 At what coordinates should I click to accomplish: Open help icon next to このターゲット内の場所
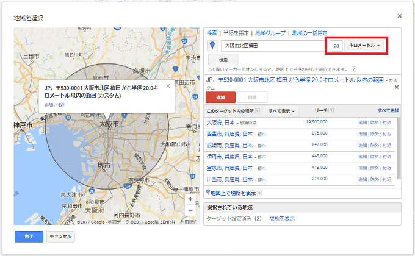(258, 111)
